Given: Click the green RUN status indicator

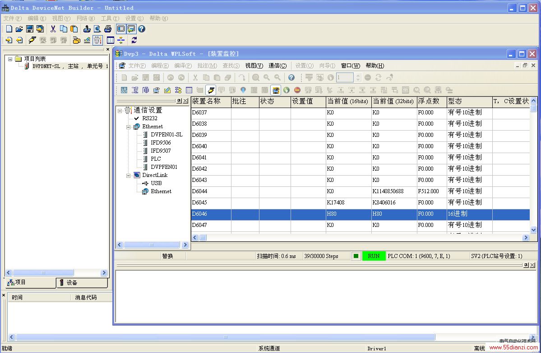Looking at the screenshot, I should [x=374, y=256].
